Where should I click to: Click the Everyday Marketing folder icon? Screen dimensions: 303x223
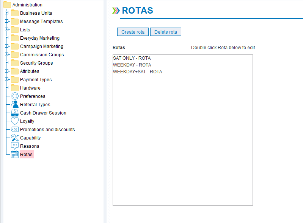tap(15, 38)
